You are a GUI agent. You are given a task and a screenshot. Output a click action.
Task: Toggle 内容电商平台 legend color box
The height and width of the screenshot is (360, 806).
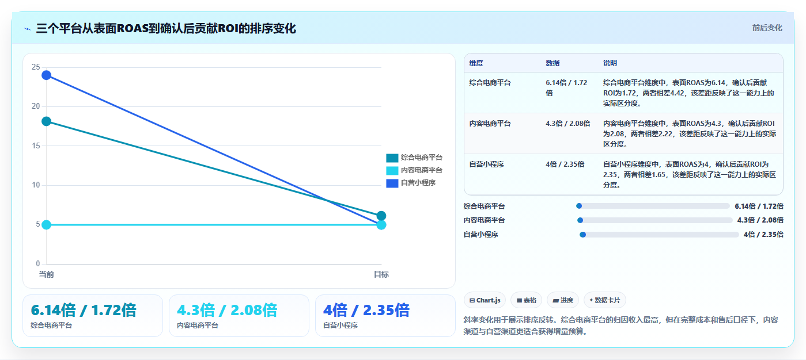[x=392, y=170]
